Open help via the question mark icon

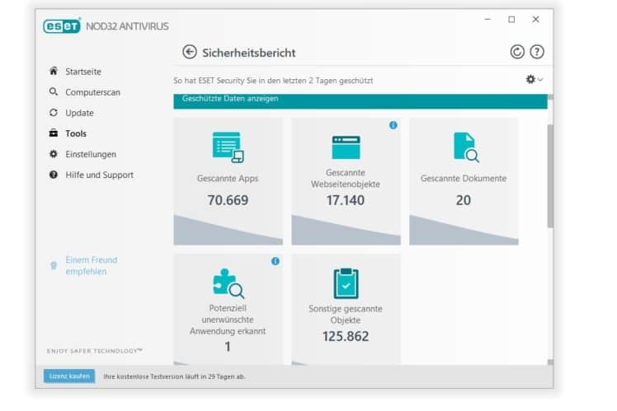click(537, 52)
